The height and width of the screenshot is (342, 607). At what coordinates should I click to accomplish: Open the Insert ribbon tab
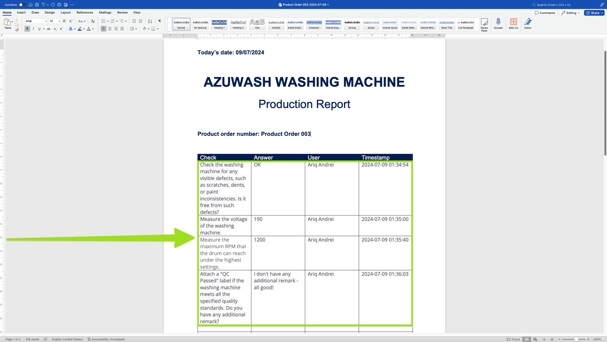coord(21,13)
